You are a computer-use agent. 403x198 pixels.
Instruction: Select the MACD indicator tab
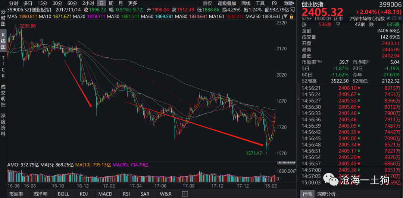click(x=105, y=194)
